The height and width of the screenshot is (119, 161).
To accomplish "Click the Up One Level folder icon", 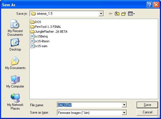I will 117,14.
